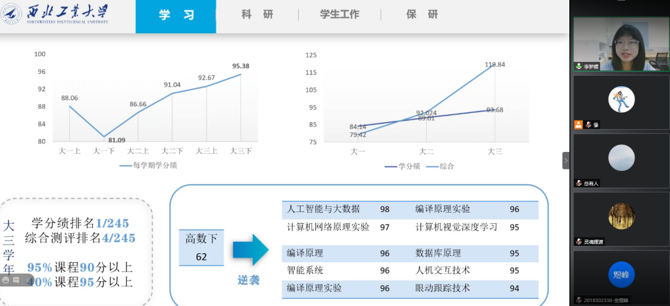
Task: Collapse the floating reaction toolbar chevron
Action: pos(26,279)
